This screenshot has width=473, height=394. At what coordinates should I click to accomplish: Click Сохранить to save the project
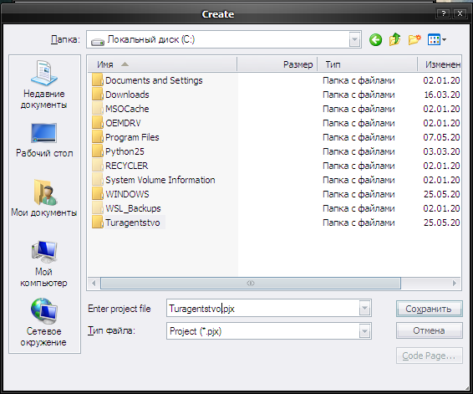click(429, 309)
